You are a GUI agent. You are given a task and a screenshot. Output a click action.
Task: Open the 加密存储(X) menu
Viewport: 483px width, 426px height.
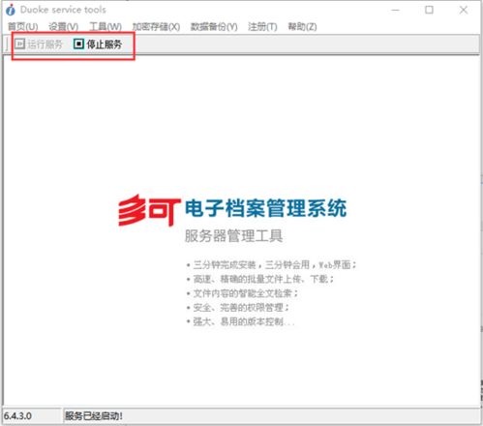156,27
